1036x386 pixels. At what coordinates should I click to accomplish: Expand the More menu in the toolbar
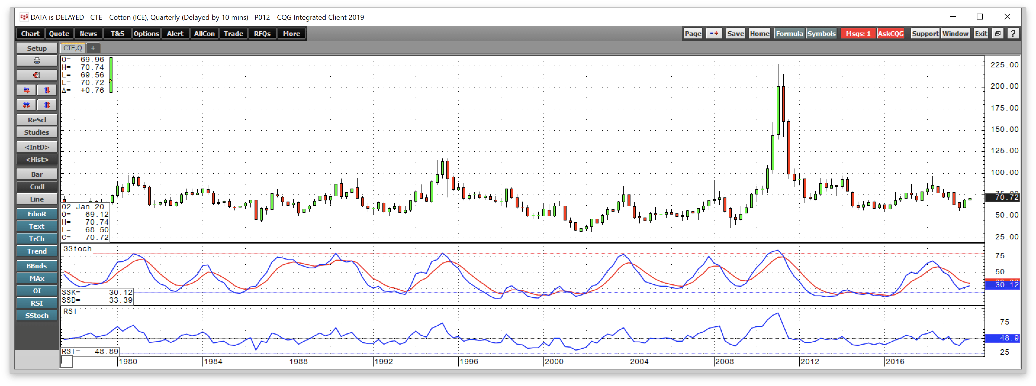(291, 33)
